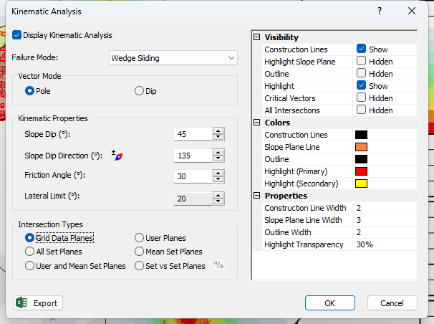
Task: Edit Outline Width value 2
Action: [x=385, y=232]
